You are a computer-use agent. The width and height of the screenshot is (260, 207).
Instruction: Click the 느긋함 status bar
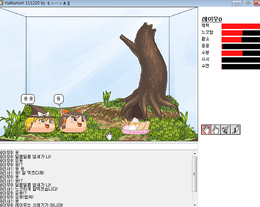(x=241, y=33)
